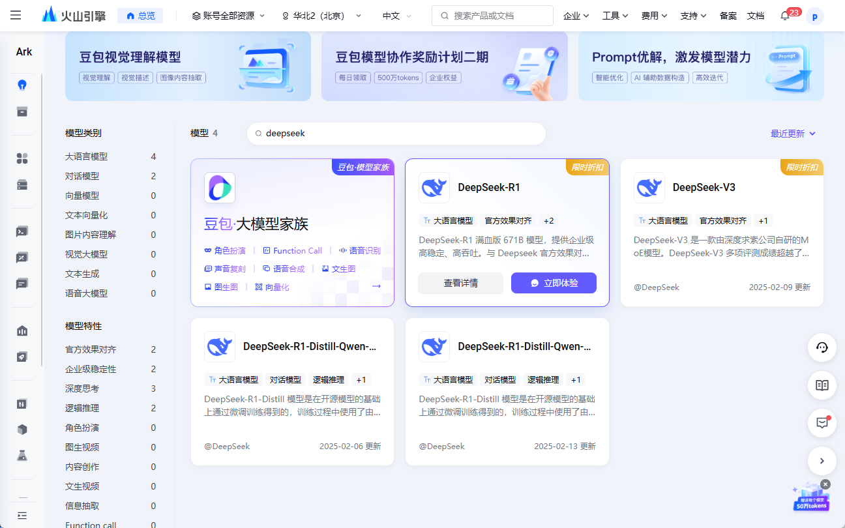Open the 最近更新 sort dropdown
Screen dimensions: 845x528
[x=793, y=134]
